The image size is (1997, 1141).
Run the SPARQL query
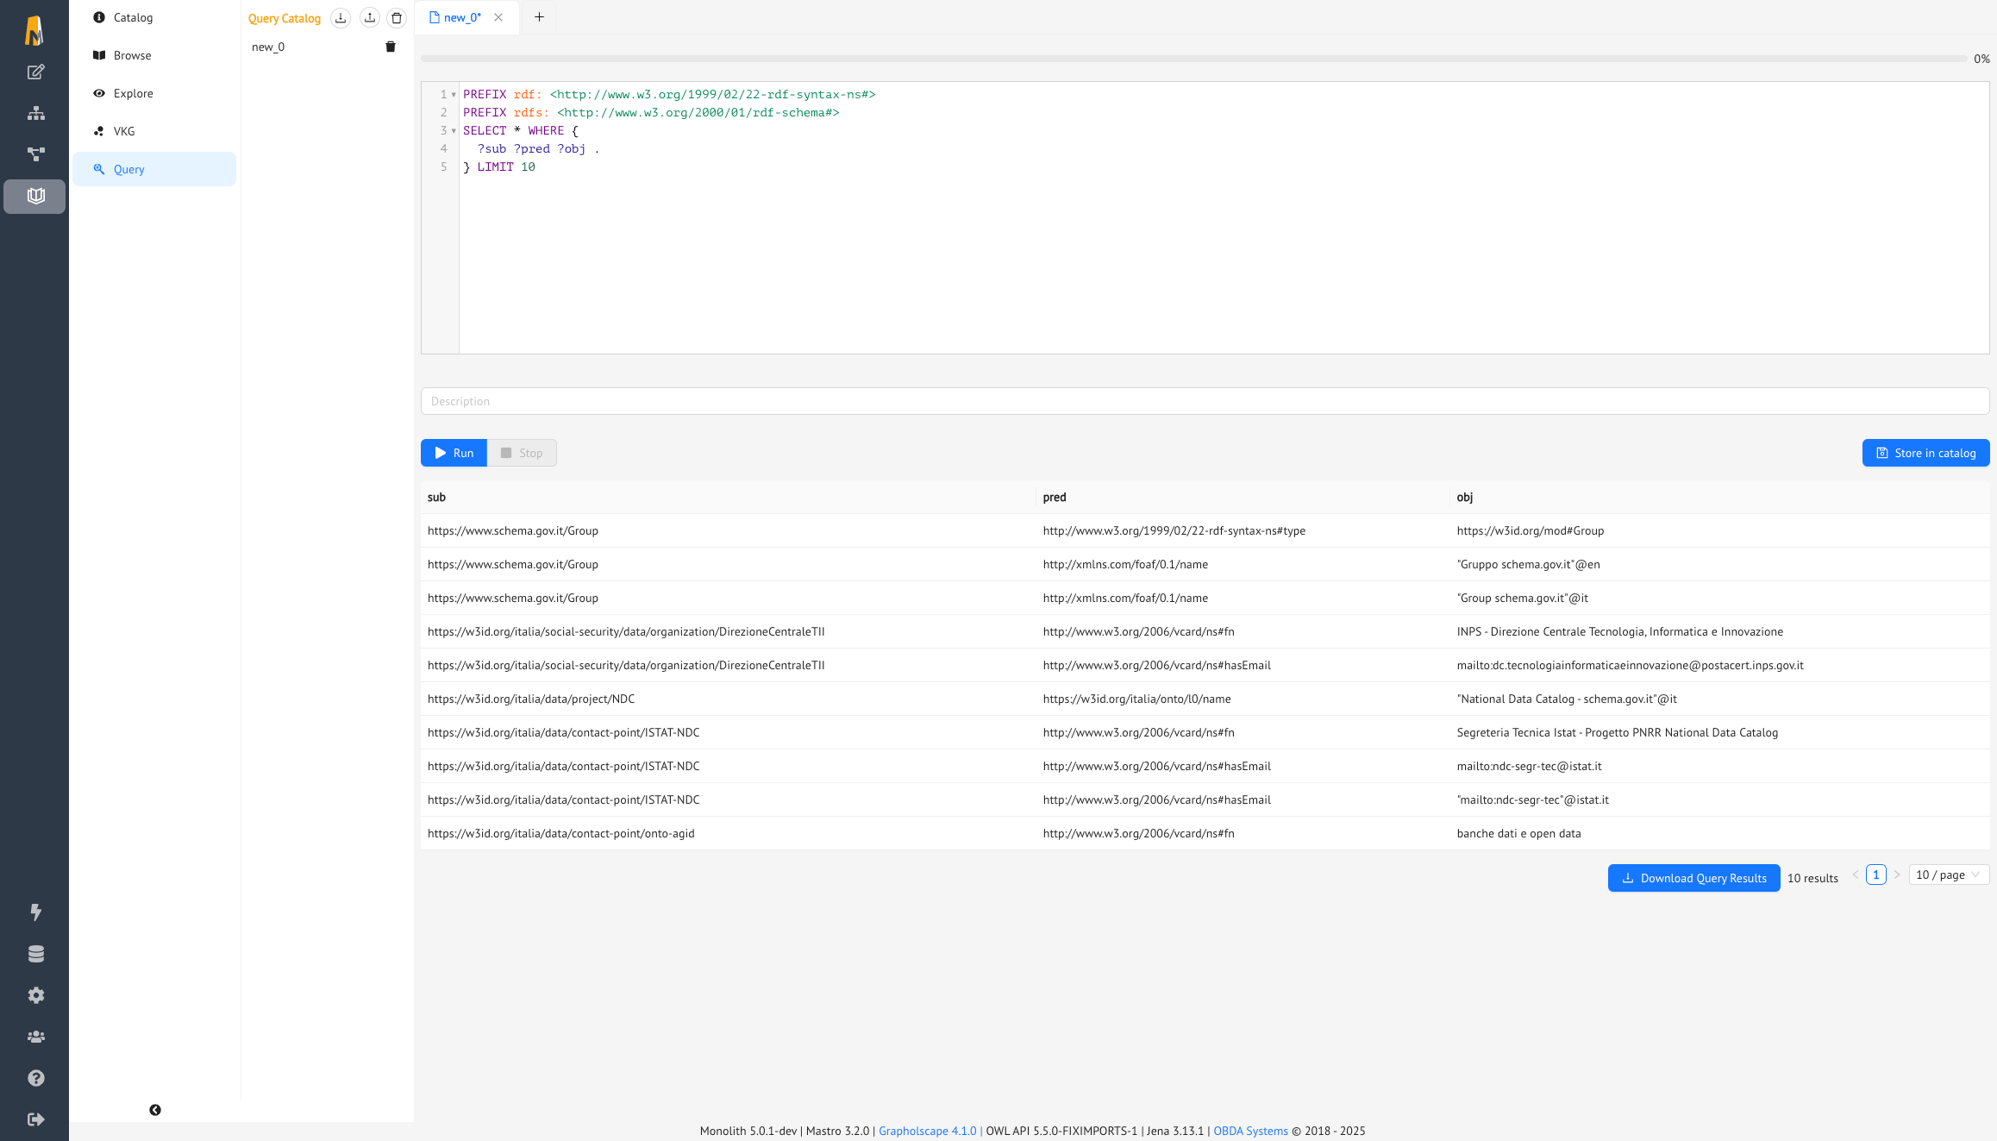pos(454,452)
